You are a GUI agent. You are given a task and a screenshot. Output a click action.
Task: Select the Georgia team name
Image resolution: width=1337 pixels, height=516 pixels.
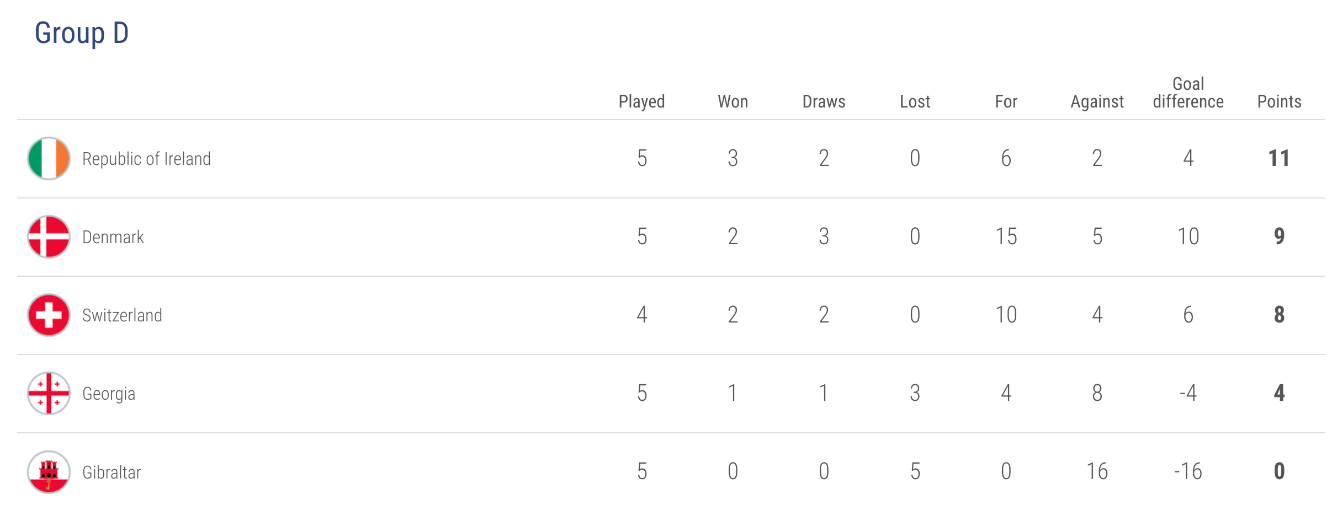tap(109, 394)
